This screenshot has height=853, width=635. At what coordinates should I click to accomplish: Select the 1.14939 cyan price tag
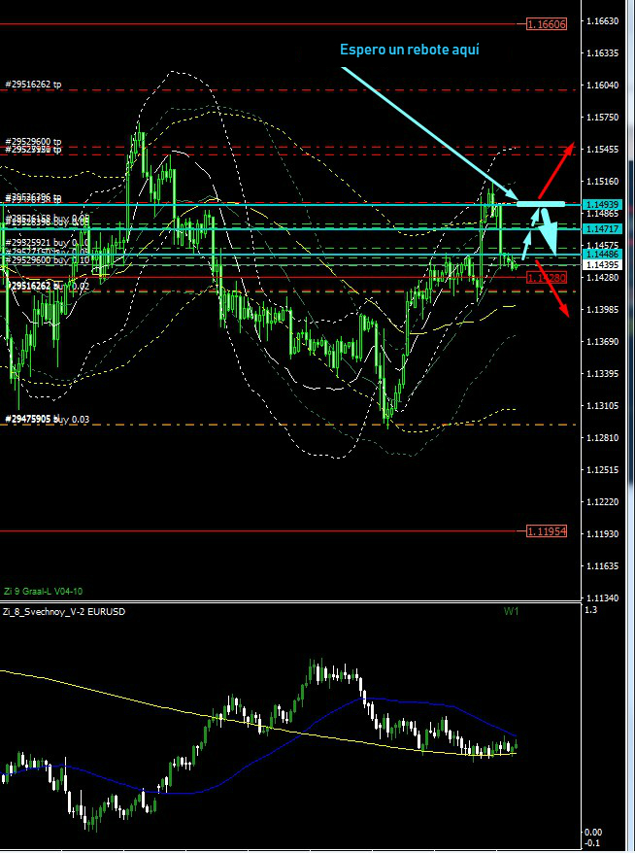tap(600, 205)
